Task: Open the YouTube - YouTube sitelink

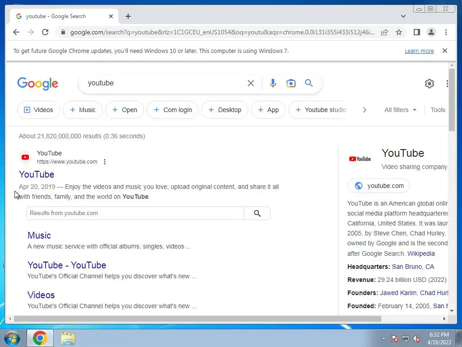Action: point(67,265)
